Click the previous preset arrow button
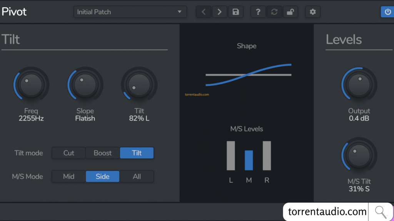The width and height of the screenshot is (394, 221). click(x=204, y=12)
